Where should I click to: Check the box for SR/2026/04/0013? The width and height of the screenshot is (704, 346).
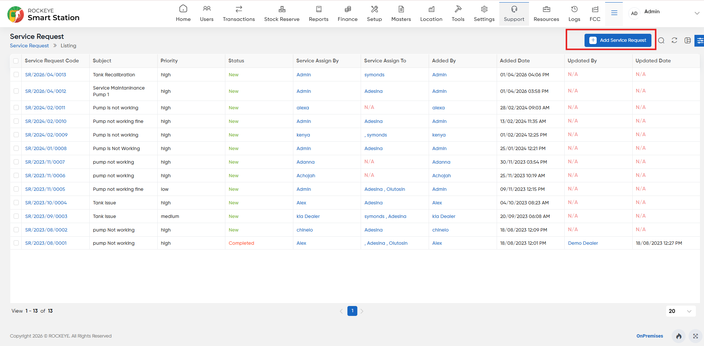coord(16,74)
